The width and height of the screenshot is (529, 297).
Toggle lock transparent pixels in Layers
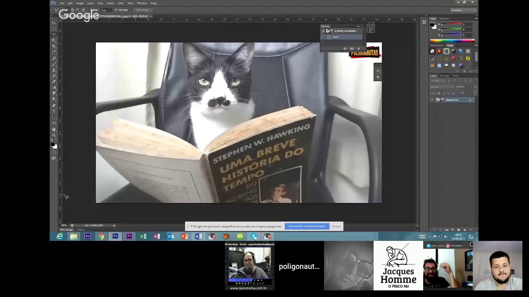pyautogui.click(x=438, y=93)
